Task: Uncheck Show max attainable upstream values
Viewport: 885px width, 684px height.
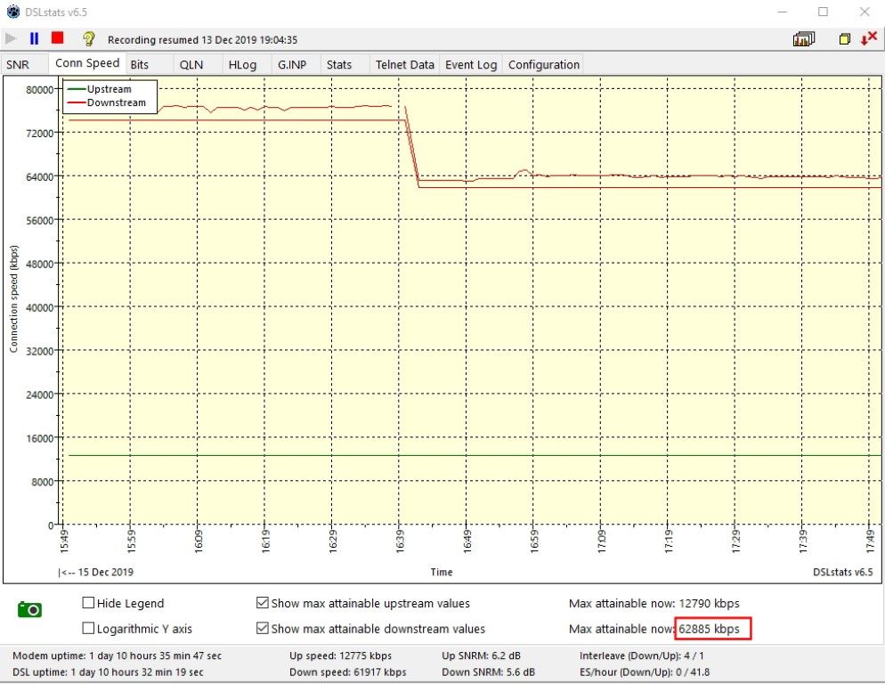Action: (263, 603)
